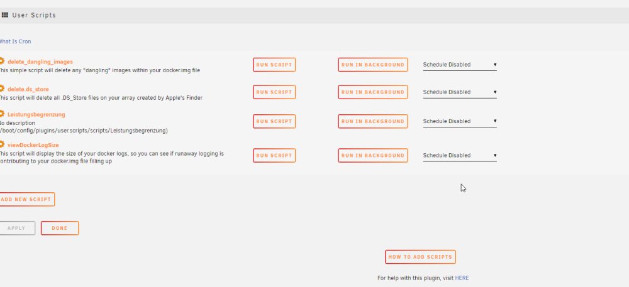This screenshot has height=287, width=629.
Task: Click the gear icon beside delete_dangling_images
Action: (x=2, y=62)
